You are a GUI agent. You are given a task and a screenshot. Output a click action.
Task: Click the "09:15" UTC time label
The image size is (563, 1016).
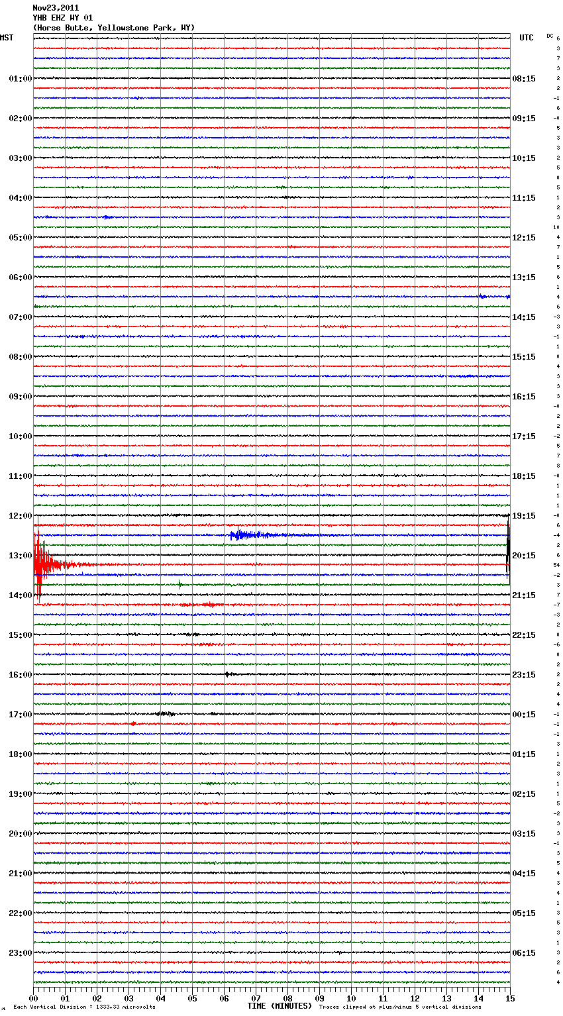[x=524, y=119]
